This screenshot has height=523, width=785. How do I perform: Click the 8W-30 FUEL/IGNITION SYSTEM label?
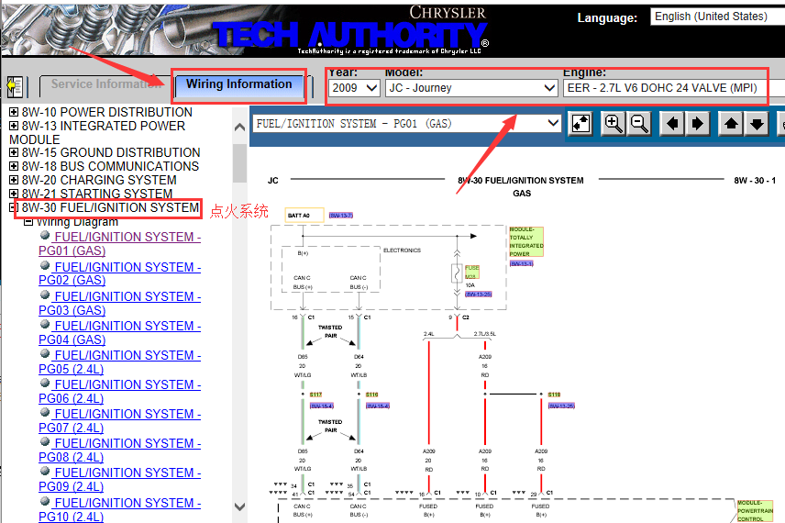coord(110,207)
